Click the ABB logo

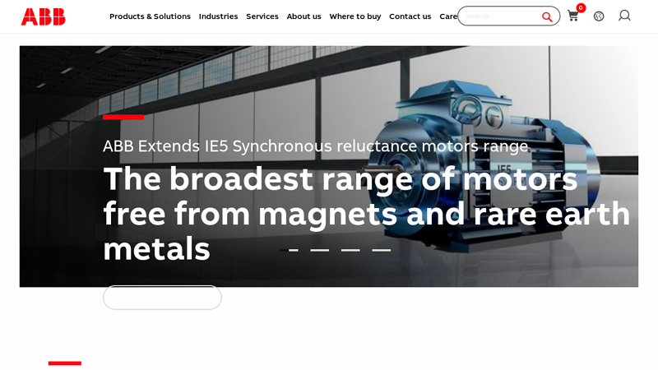pos(43,16)
